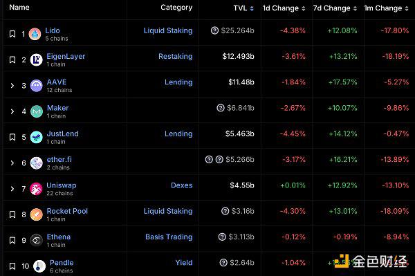Screen dimensions: 415x276
Task: Click the Maker logo icon
Action: tap(37, 111)
